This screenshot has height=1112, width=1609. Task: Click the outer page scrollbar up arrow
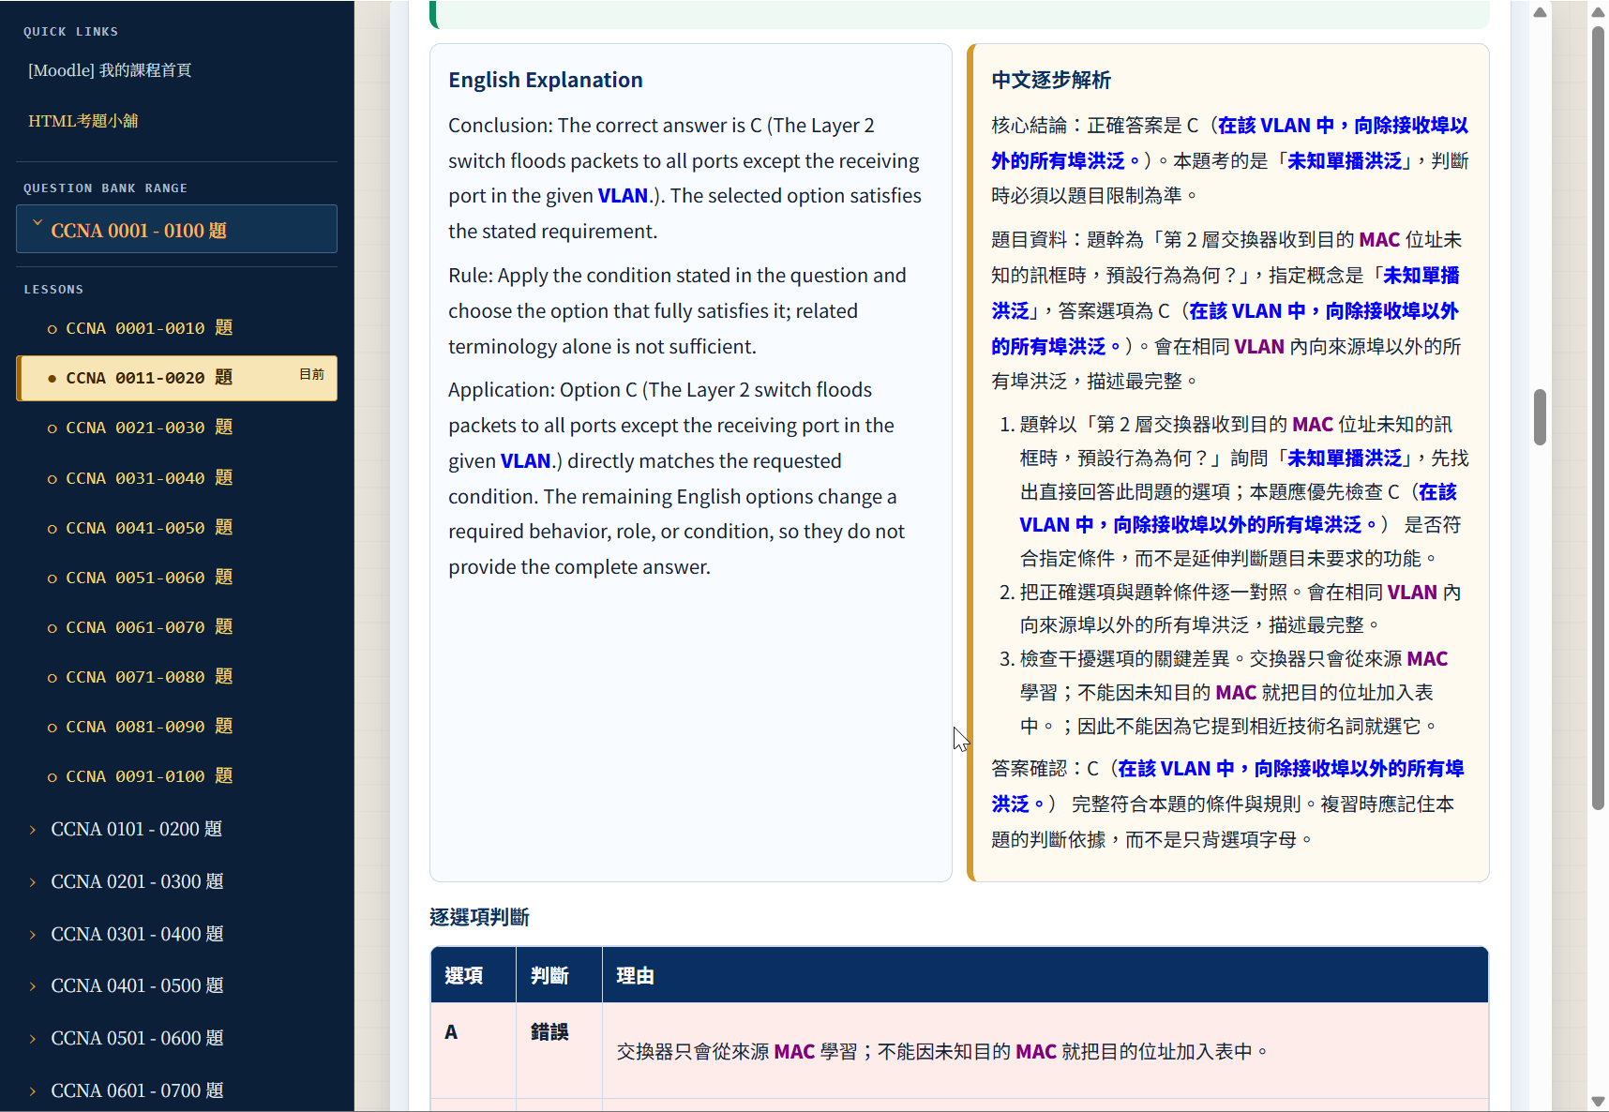(x=1599, y=11)
